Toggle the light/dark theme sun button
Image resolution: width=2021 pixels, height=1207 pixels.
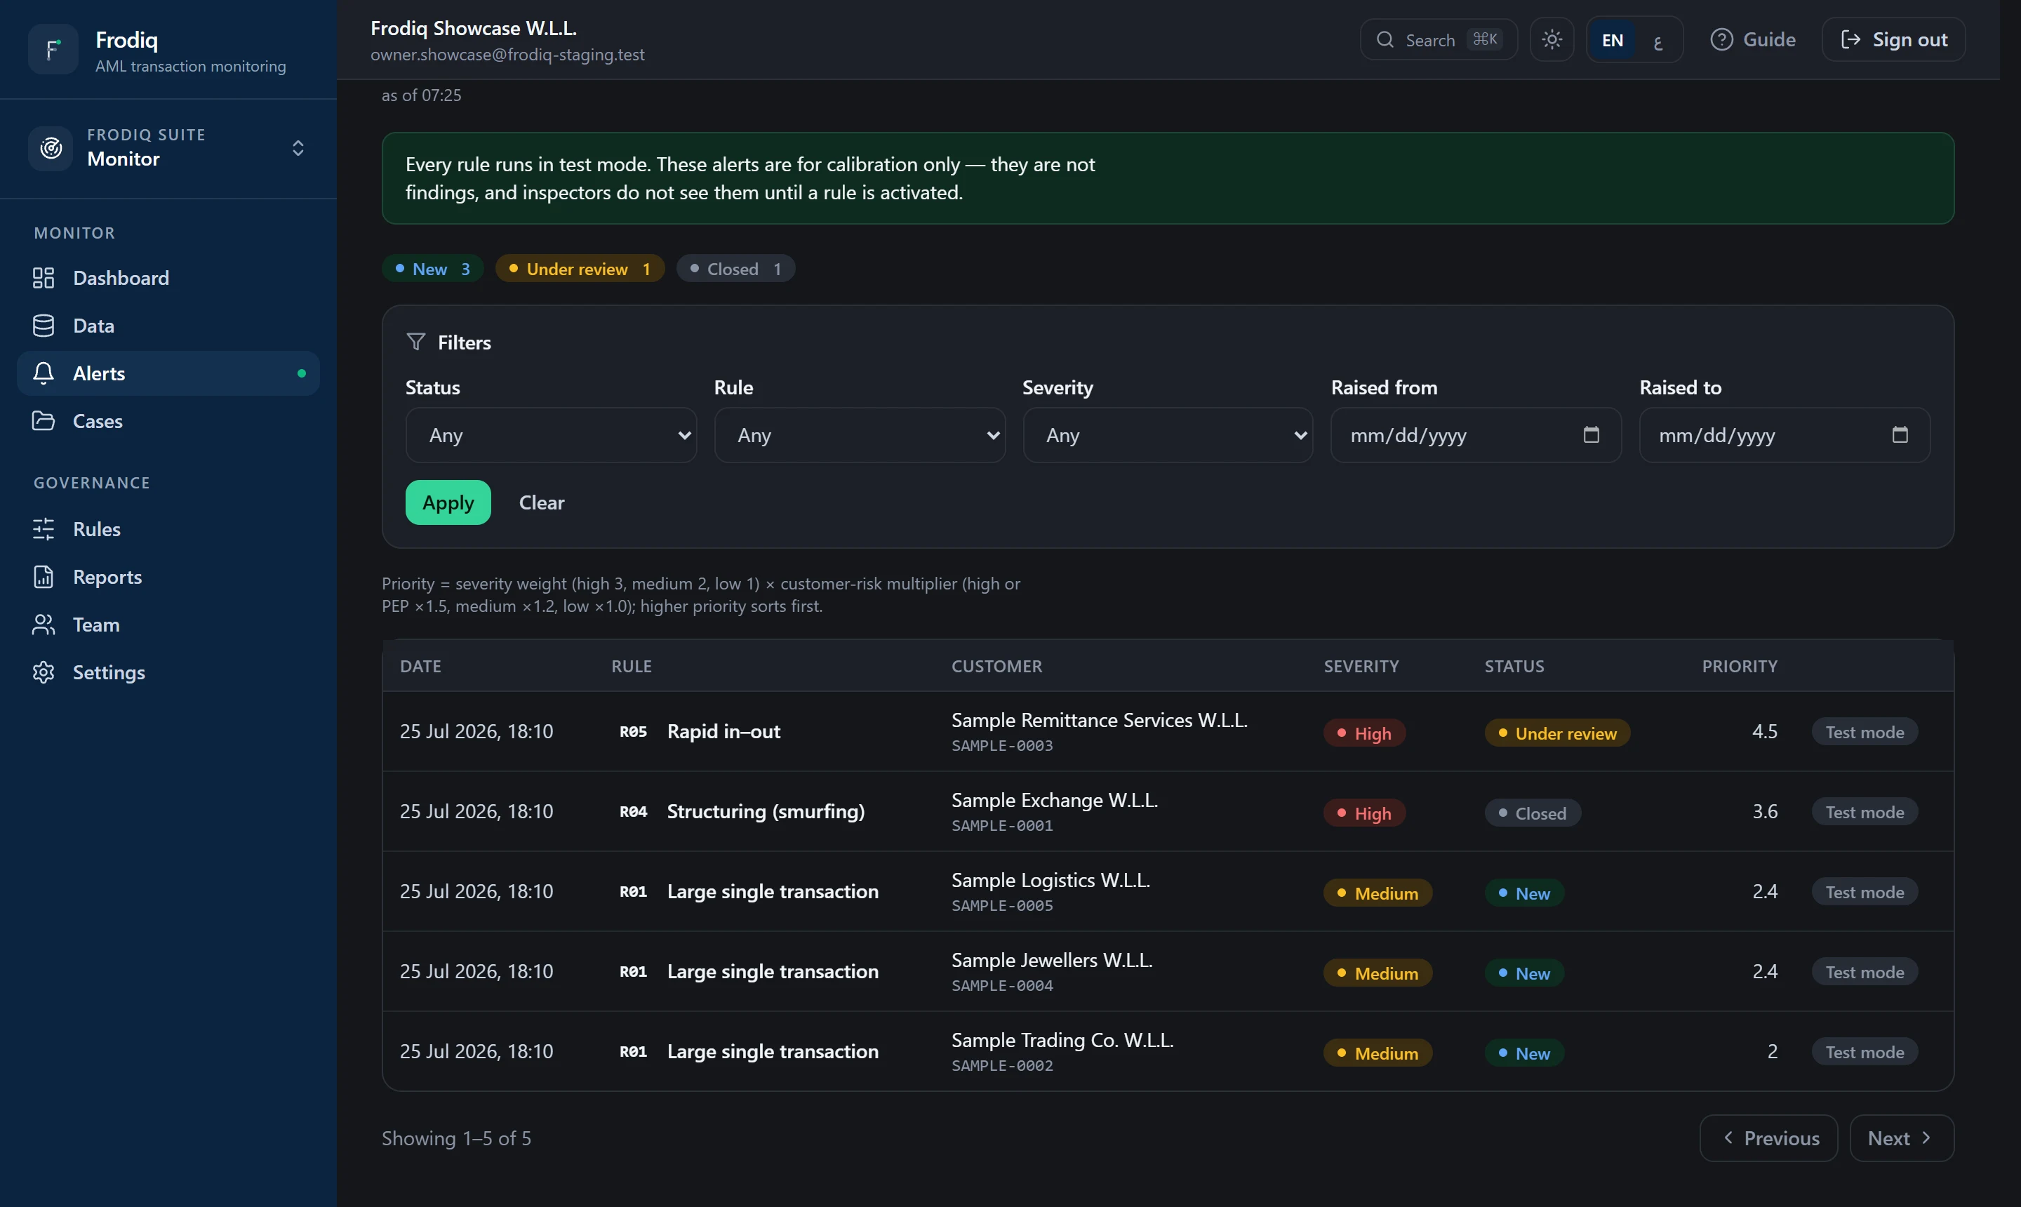click(1551, 40)
